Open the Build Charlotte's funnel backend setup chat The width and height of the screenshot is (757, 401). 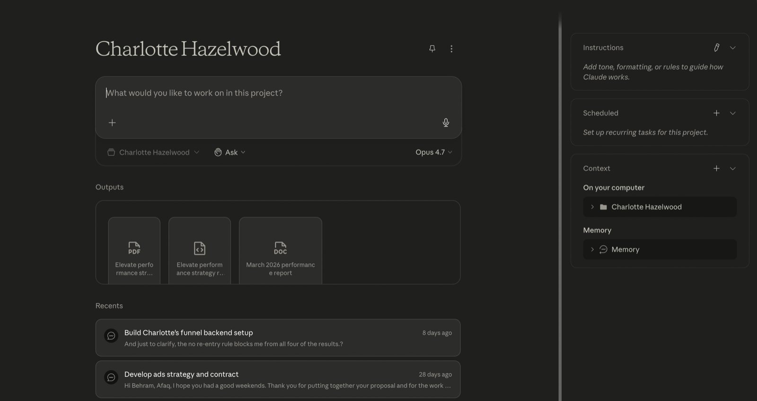(x=278, y=338)
